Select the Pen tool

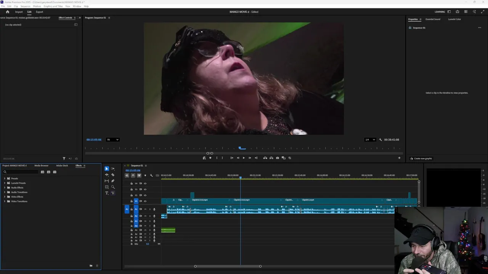point(113,181)
